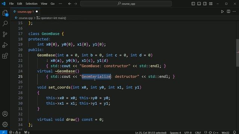Toggle the primary side bar layout icon

[193, 4]
